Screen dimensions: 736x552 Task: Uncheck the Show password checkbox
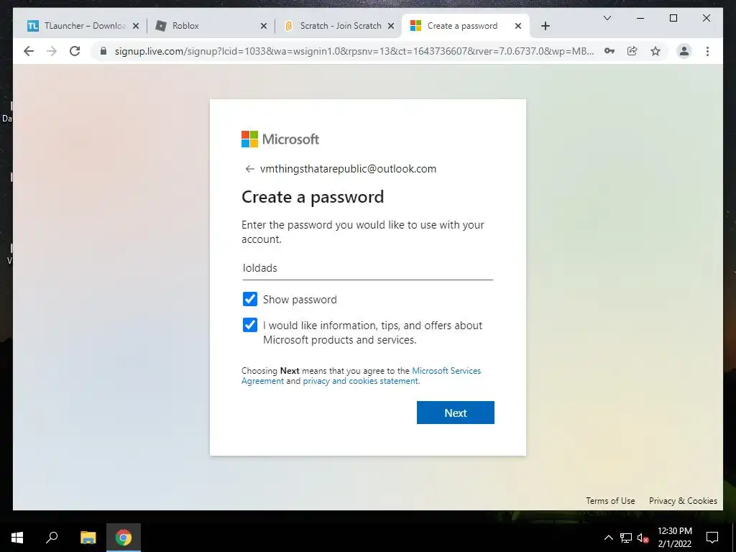[249, 299]
